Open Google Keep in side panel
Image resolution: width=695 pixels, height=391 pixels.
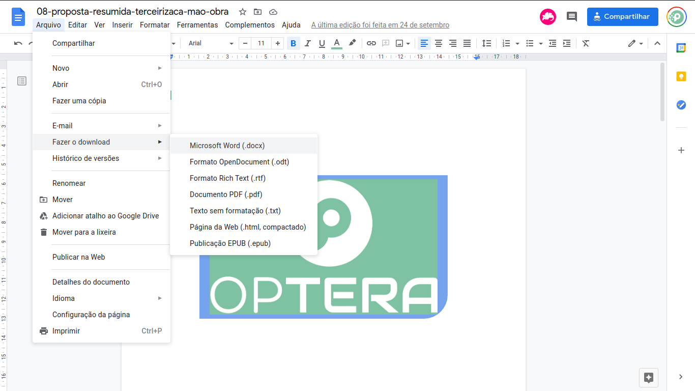[x=681, y=76]
